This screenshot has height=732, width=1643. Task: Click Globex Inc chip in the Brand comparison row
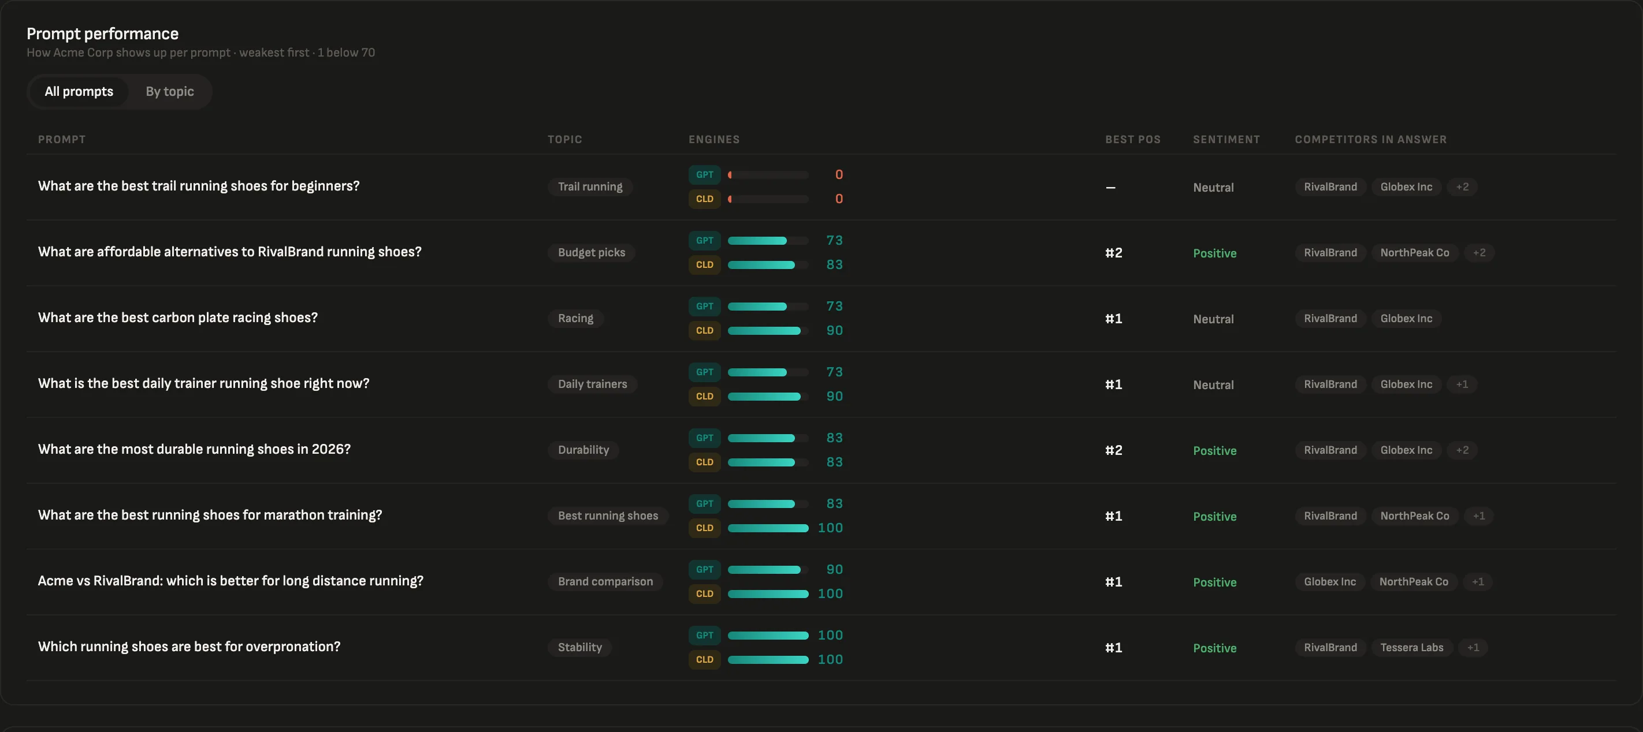click(x=1329, y=582)
